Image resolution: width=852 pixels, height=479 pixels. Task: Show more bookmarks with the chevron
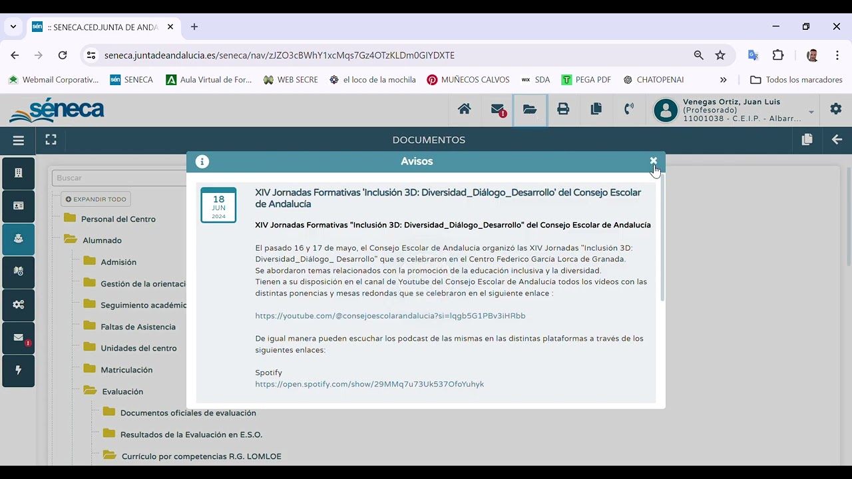(724, 80)
